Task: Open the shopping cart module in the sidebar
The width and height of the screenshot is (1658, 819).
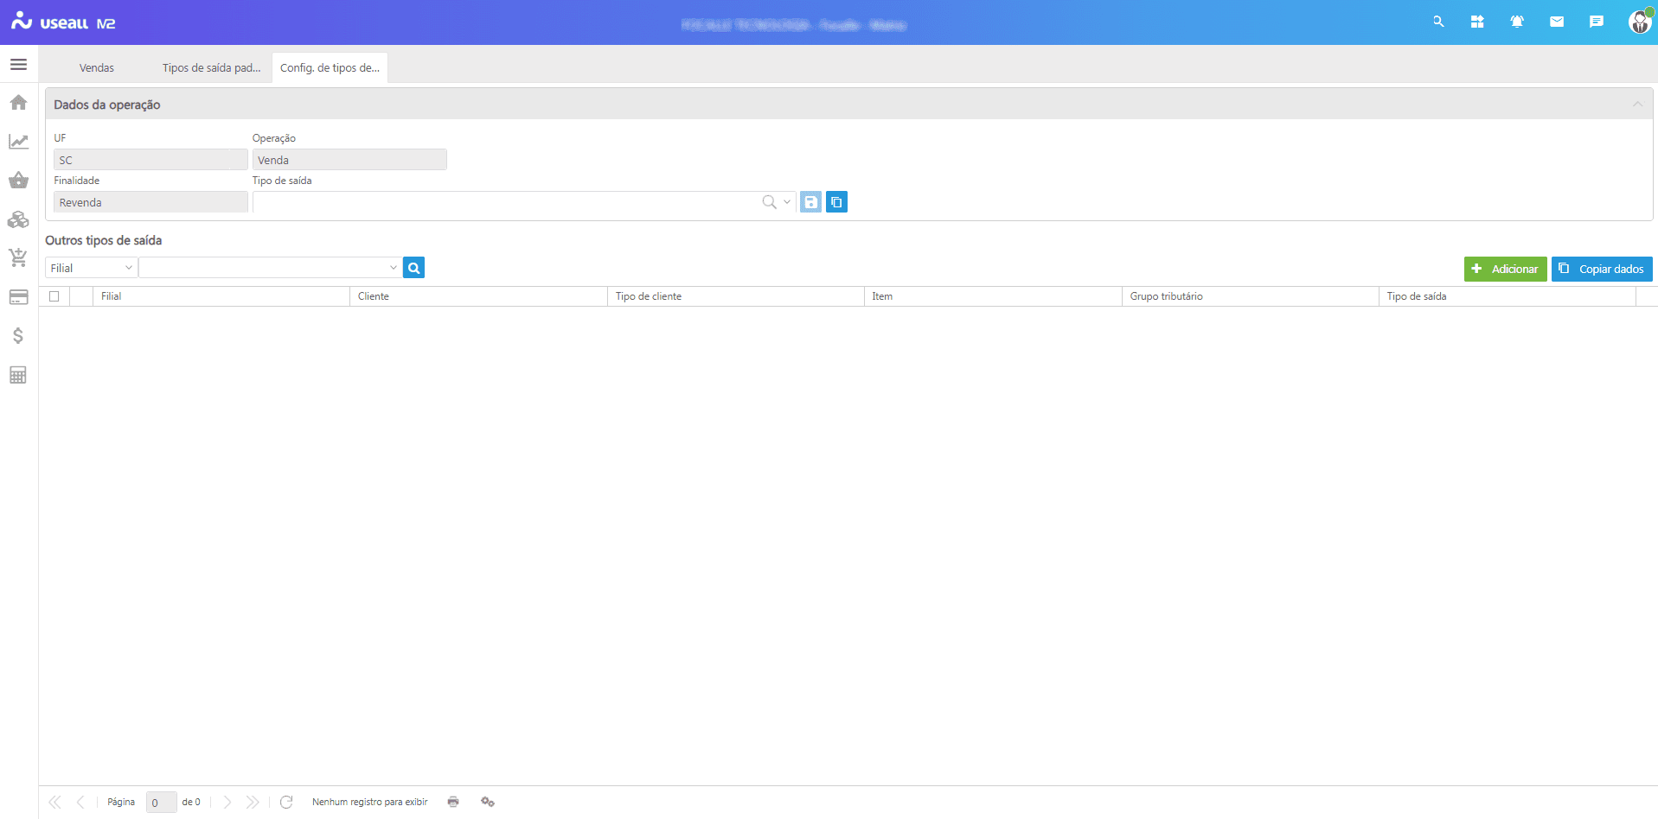Action: point(18,257)
